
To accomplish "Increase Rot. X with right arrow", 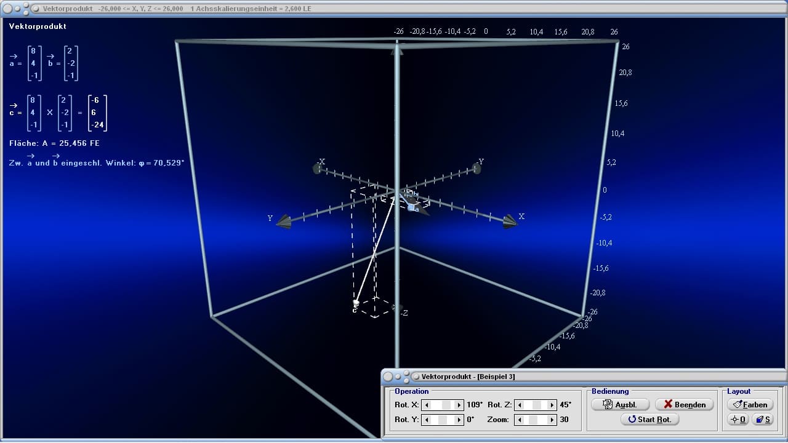I will coord(459,405).
